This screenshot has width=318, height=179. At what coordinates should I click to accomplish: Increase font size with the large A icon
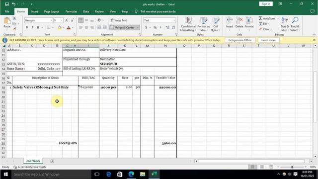pos(67,20)
